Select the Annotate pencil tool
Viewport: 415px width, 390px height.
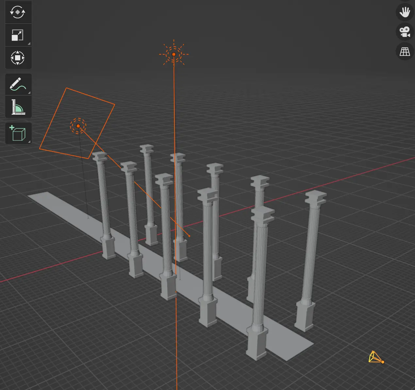18,84
